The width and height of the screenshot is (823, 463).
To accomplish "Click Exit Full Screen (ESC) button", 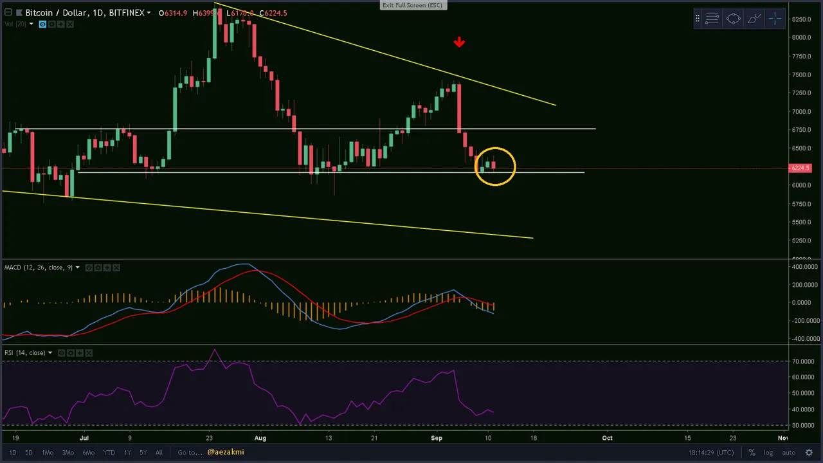I will point(412,5).
